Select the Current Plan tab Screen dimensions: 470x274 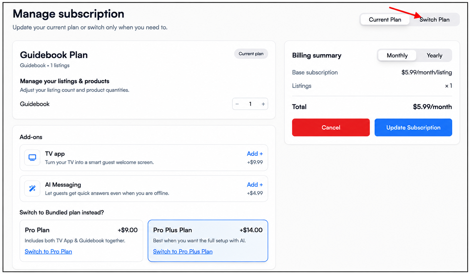tap(385, 20)
